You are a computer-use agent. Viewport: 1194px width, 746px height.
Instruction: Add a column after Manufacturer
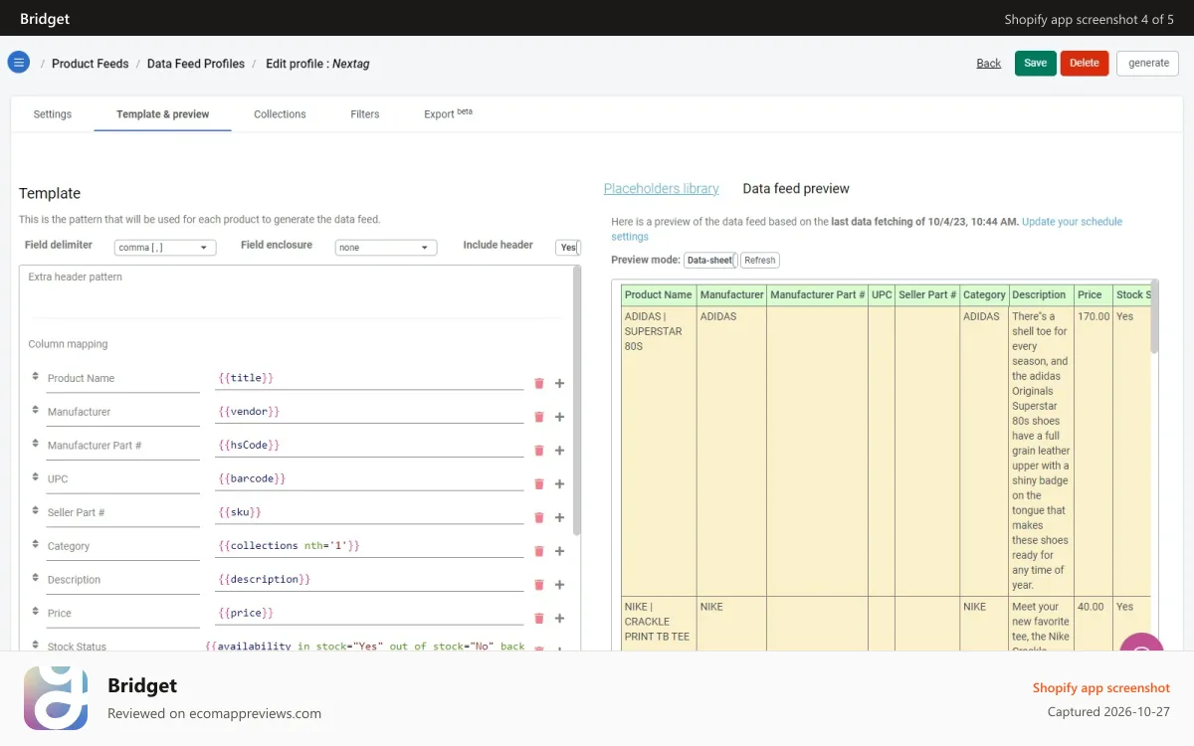[559, 417]
